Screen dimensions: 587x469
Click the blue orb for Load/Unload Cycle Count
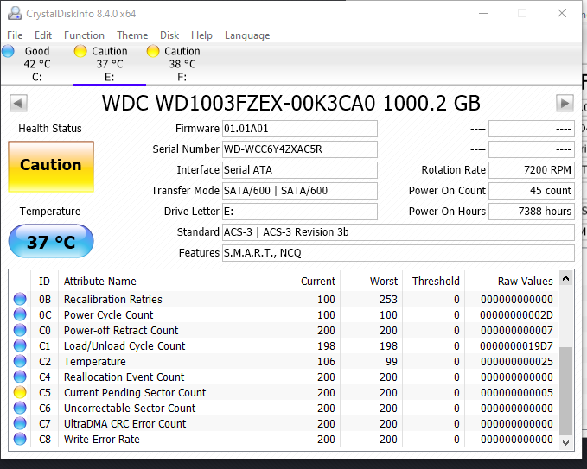click(20, 346)
